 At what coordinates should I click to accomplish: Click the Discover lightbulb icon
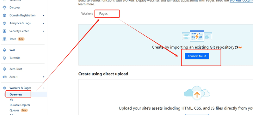click(5, 7)
